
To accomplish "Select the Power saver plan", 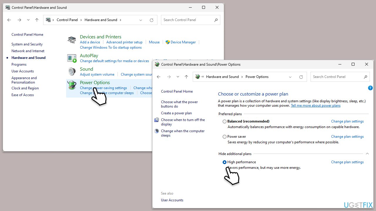I will tap(225, 137).
